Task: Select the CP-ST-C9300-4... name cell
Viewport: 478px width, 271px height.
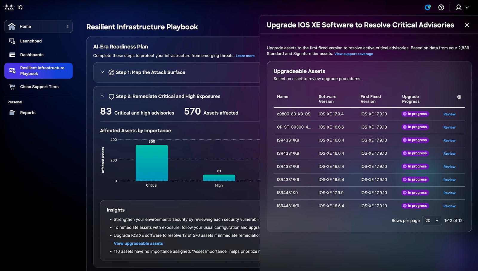Action: point(294,127)
